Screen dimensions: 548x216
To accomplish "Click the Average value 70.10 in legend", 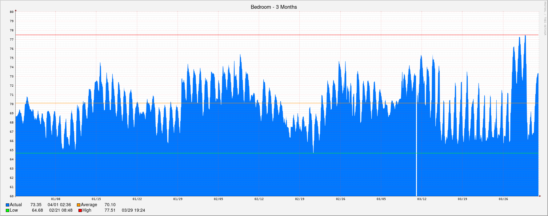I will point(110,205).
